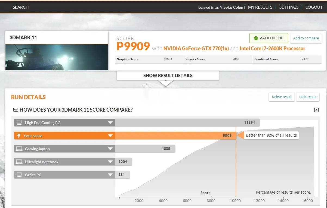
Task: Open SHOW RESULT DETAILS panel
Action: (x=168, y=75)
